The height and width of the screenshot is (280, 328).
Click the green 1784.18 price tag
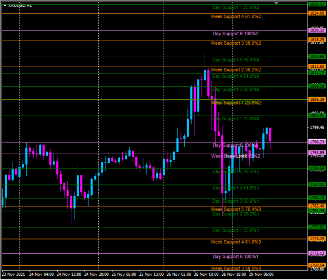(317, 198)
